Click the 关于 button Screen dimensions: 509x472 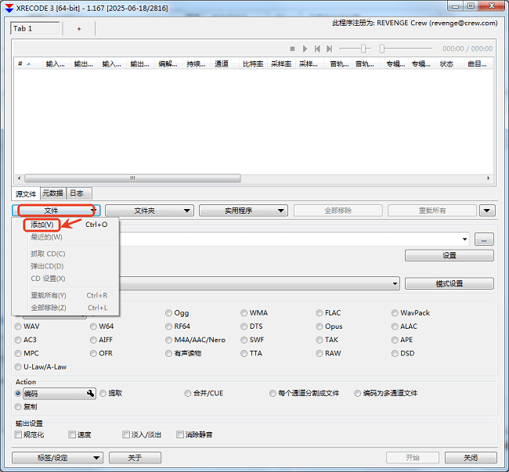135,458
